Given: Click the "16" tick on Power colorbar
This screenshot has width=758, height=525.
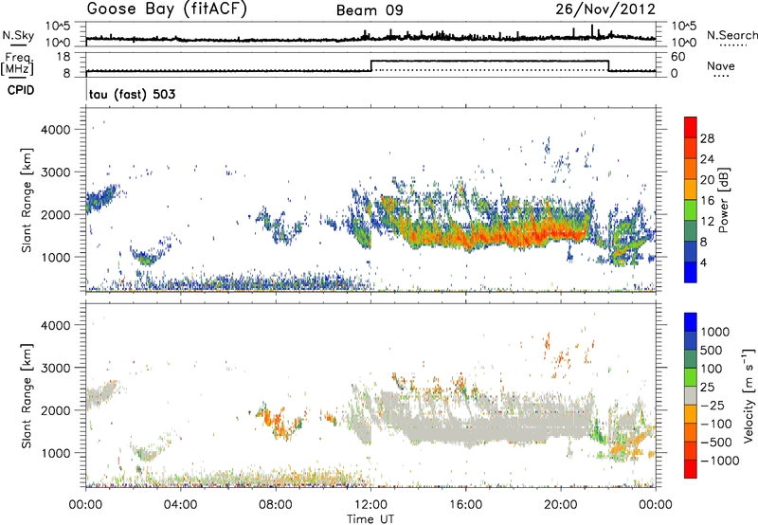Looking at the screenshot, I should click(x=707, y=201).
